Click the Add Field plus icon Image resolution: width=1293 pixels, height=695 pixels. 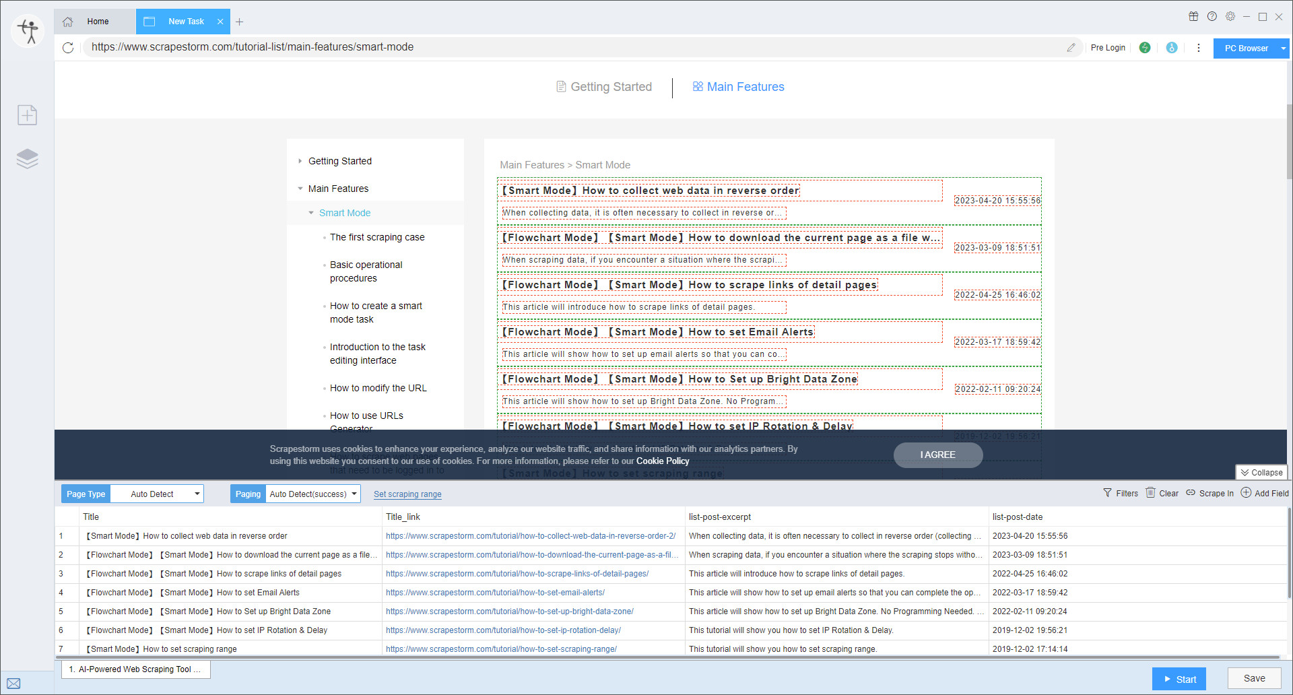(1246, 493)
